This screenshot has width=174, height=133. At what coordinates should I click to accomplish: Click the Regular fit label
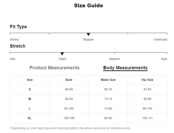point(89,40)
